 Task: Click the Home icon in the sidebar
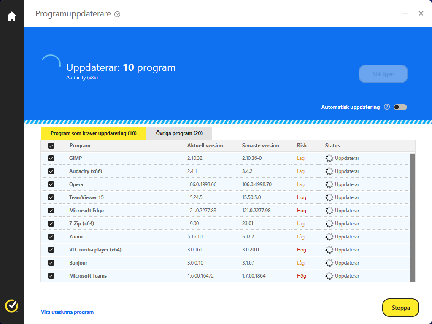click(x=11, y=15)
